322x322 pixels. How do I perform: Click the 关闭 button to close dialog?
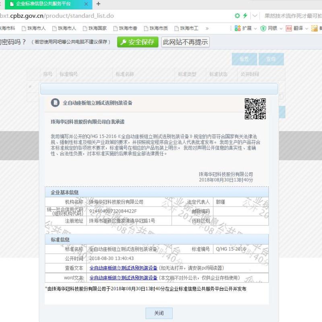point(159,313)
